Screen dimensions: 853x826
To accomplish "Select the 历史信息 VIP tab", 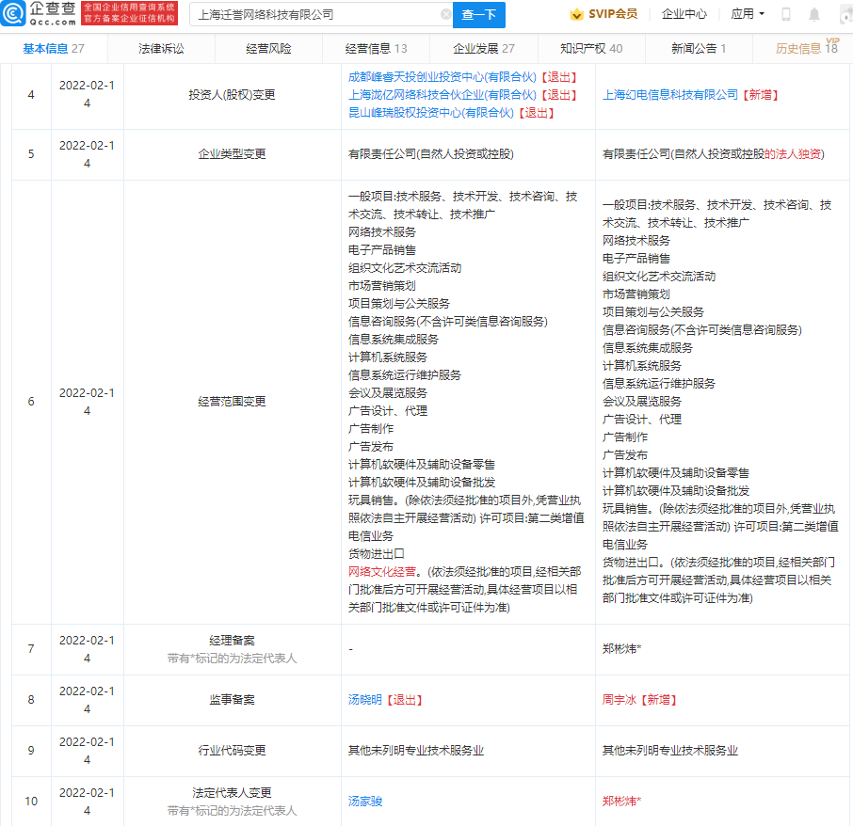I will tap(805, 49).
